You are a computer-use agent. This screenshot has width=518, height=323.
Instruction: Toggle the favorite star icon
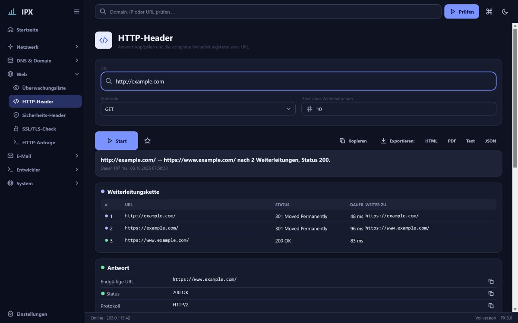(x=148, y=141)
